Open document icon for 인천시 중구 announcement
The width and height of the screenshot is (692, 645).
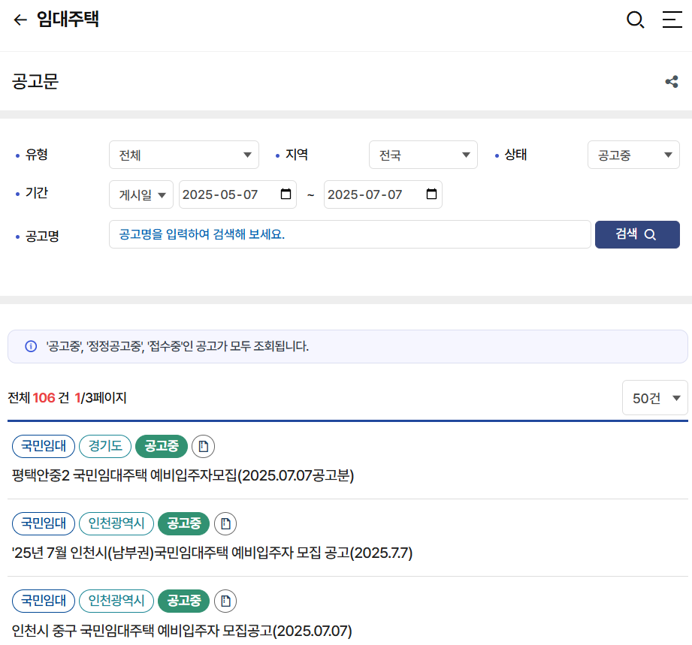coord(225,601)
